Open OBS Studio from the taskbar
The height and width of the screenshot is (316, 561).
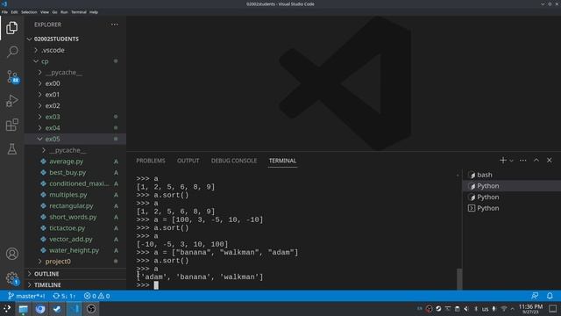[x=91, y=308]
